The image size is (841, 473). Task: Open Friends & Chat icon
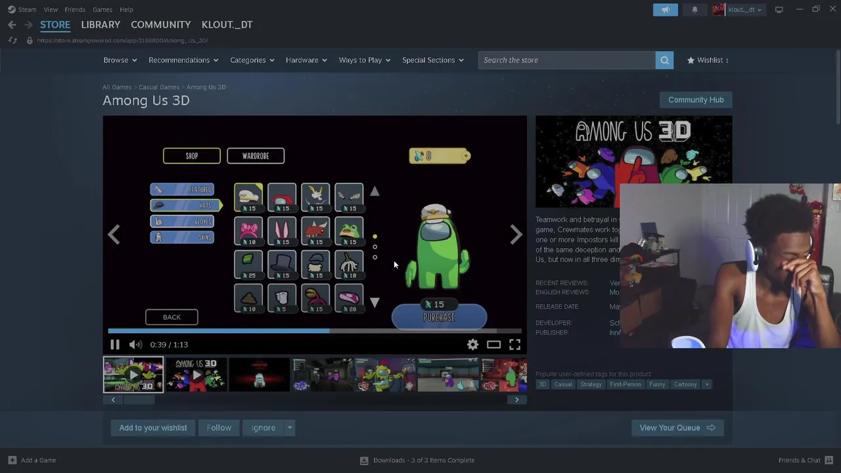(829, 460)
